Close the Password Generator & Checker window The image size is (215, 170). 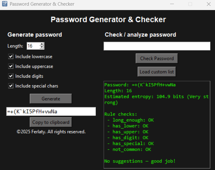click(208, 4)
